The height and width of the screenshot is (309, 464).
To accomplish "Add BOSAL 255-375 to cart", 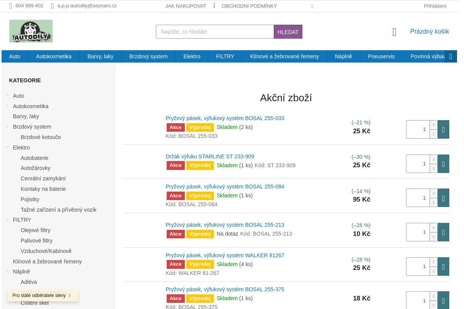I will tap(444, 301).
